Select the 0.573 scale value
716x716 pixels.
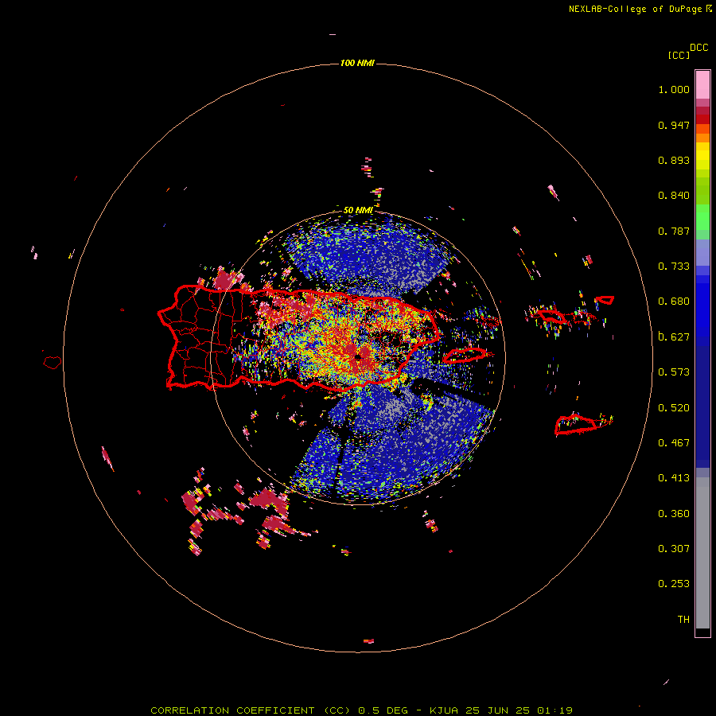click(674, 372)
